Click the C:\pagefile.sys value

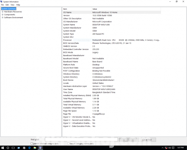pyautogui.click(x=99, y=114)
